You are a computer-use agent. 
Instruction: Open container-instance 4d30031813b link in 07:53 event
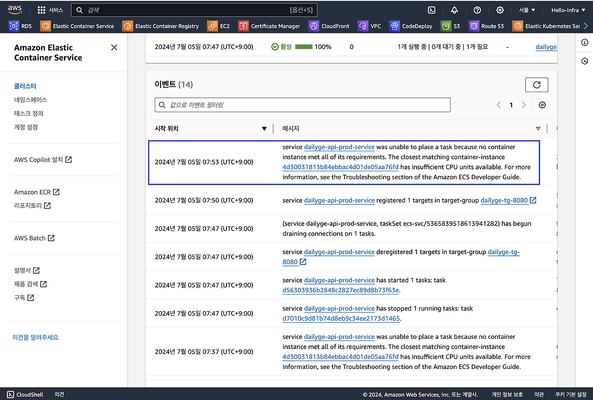point(341,167)
